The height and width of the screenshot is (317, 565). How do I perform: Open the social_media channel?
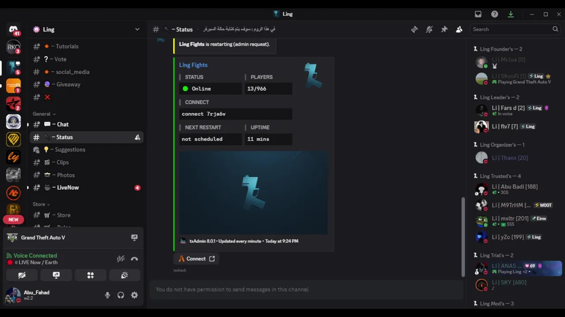[87, 72]
